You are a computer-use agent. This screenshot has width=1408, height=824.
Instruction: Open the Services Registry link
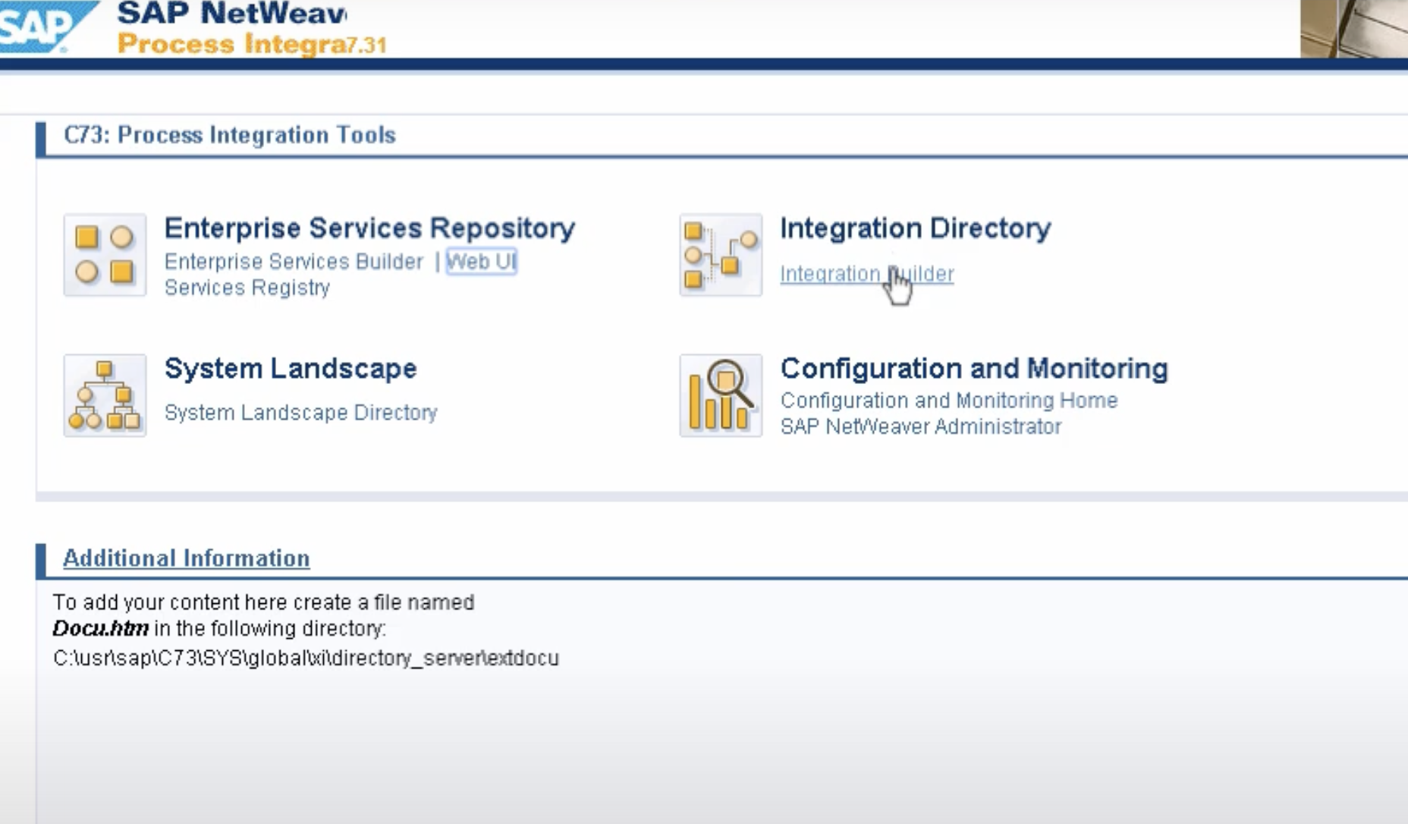(x=247, y=288)
